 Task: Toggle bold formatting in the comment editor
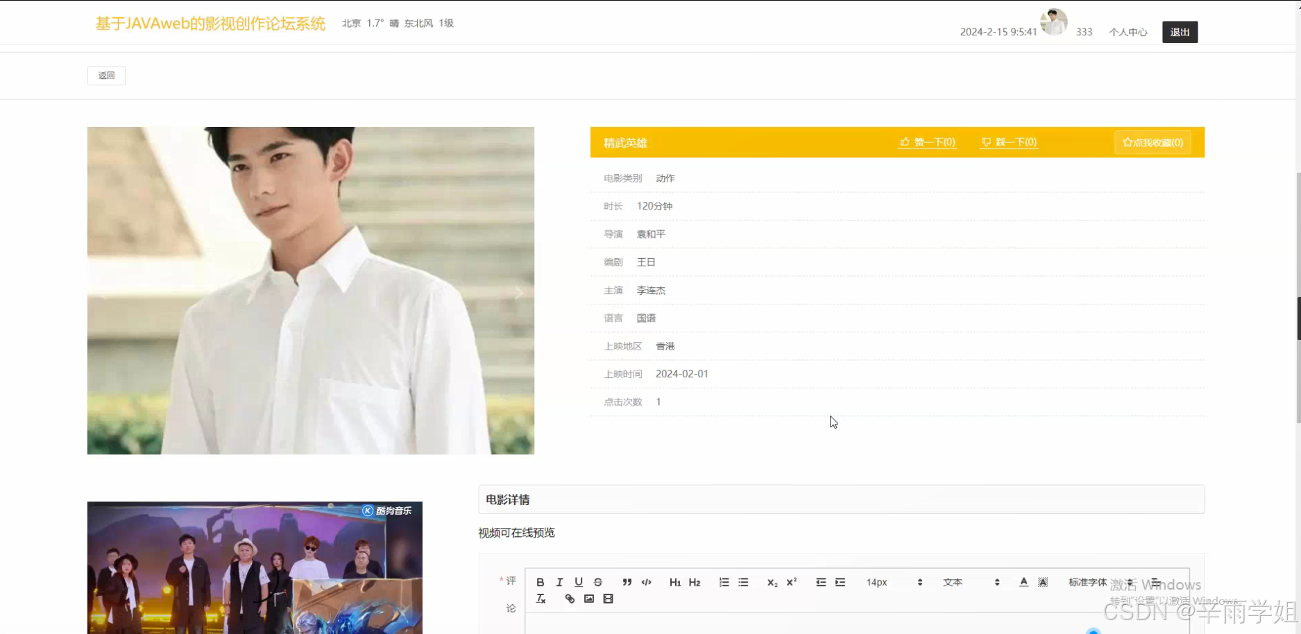coord(541,582)
